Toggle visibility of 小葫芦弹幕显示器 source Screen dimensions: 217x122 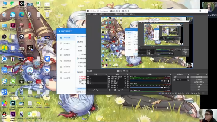click(125, 77)
